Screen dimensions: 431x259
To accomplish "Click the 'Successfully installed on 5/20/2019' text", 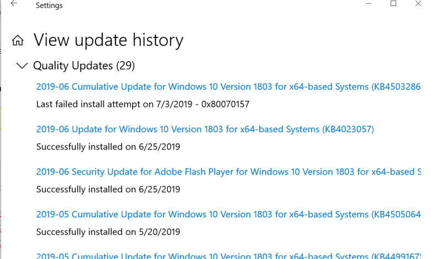I will 108,232.
